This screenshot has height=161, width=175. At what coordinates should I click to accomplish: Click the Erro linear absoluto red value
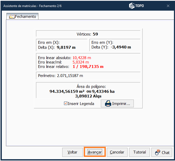pos(82,58)
